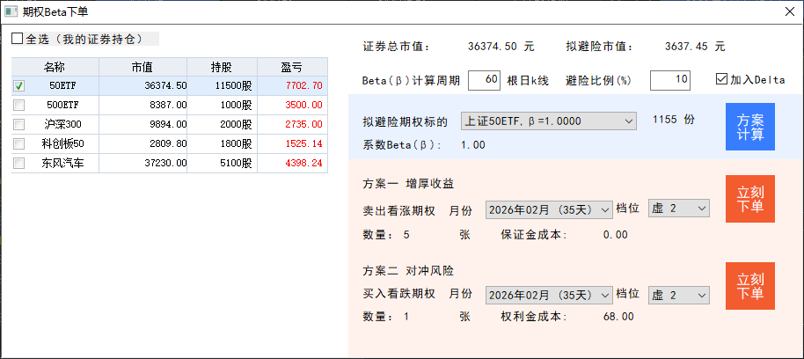
Task: Toggle the 全选 (我的证券持仓) checkbox
Action: tap(18, 40)
